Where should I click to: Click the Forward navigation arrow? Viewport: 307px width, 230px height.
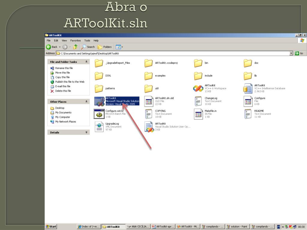tap(65, 47)
